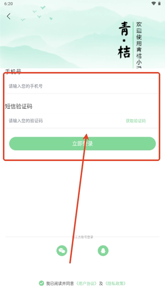Tap the vertical 欢迎使用青桔小说 text

139,45
